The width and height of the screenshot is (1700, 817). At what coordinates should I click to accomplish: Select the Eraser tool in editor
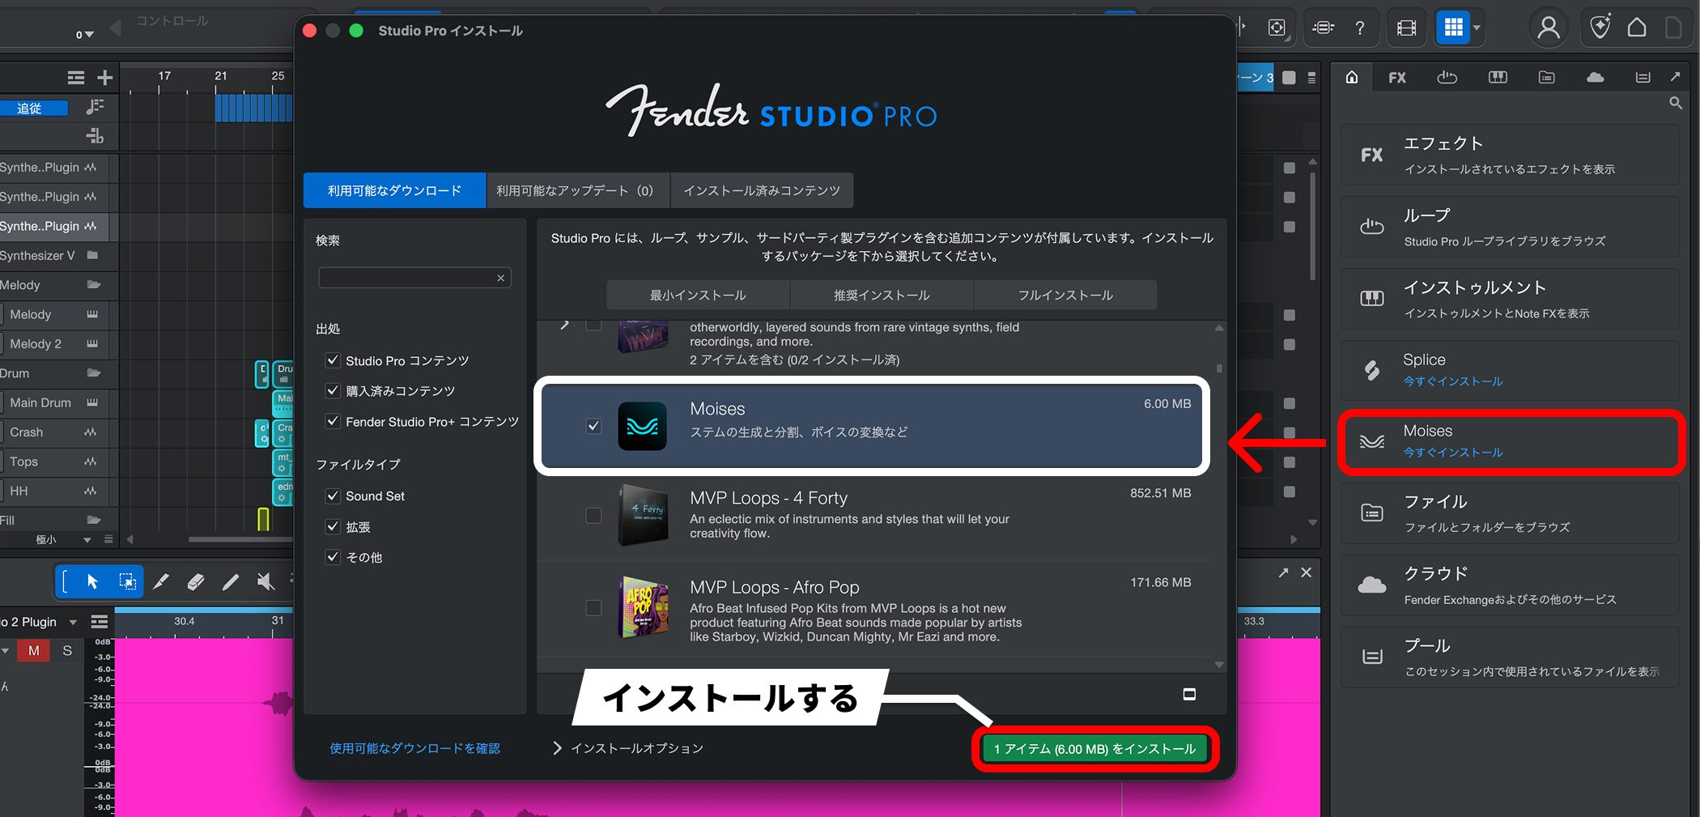tap(196, 581)
